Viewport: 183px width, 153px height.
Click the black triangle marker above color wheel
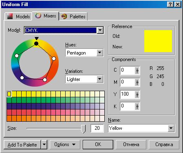tap(37, 38)
